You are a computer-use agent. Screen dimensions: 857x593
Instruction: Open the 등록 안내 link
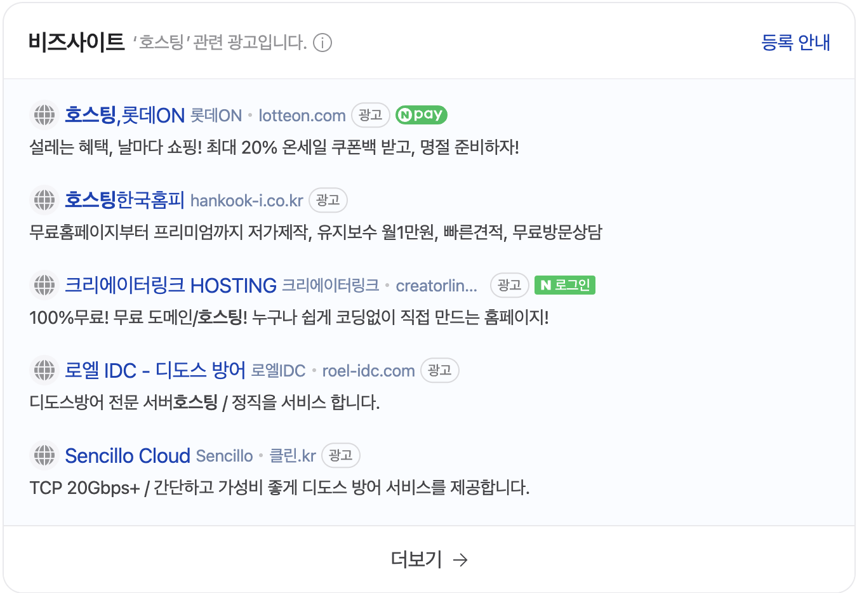[795, 43]
